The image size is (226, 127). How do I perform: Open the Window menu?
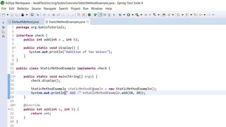point(97,8)
